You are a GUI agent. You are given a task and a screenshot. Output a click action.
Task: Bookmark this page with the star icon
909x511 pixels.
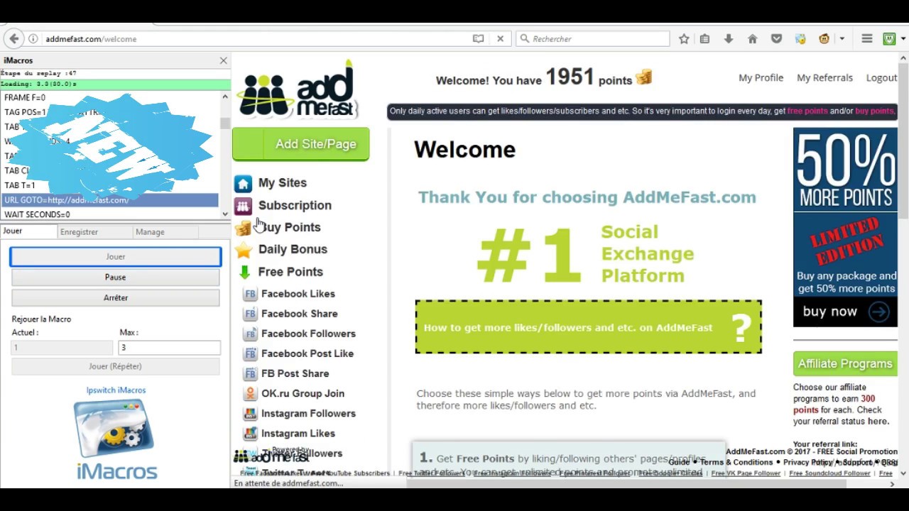click(684, 39)
